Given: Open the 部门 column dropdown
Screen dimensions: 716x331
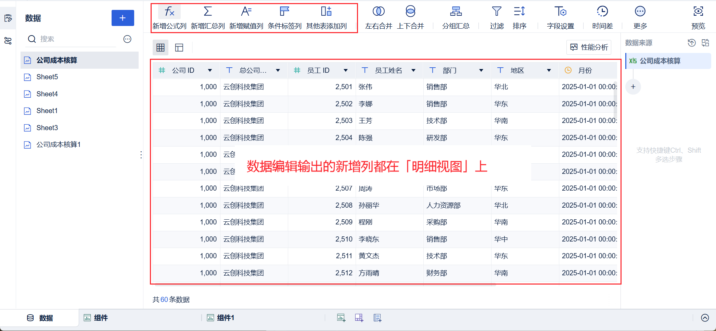Looking at the screenshot, I should [x=481, y=70].
